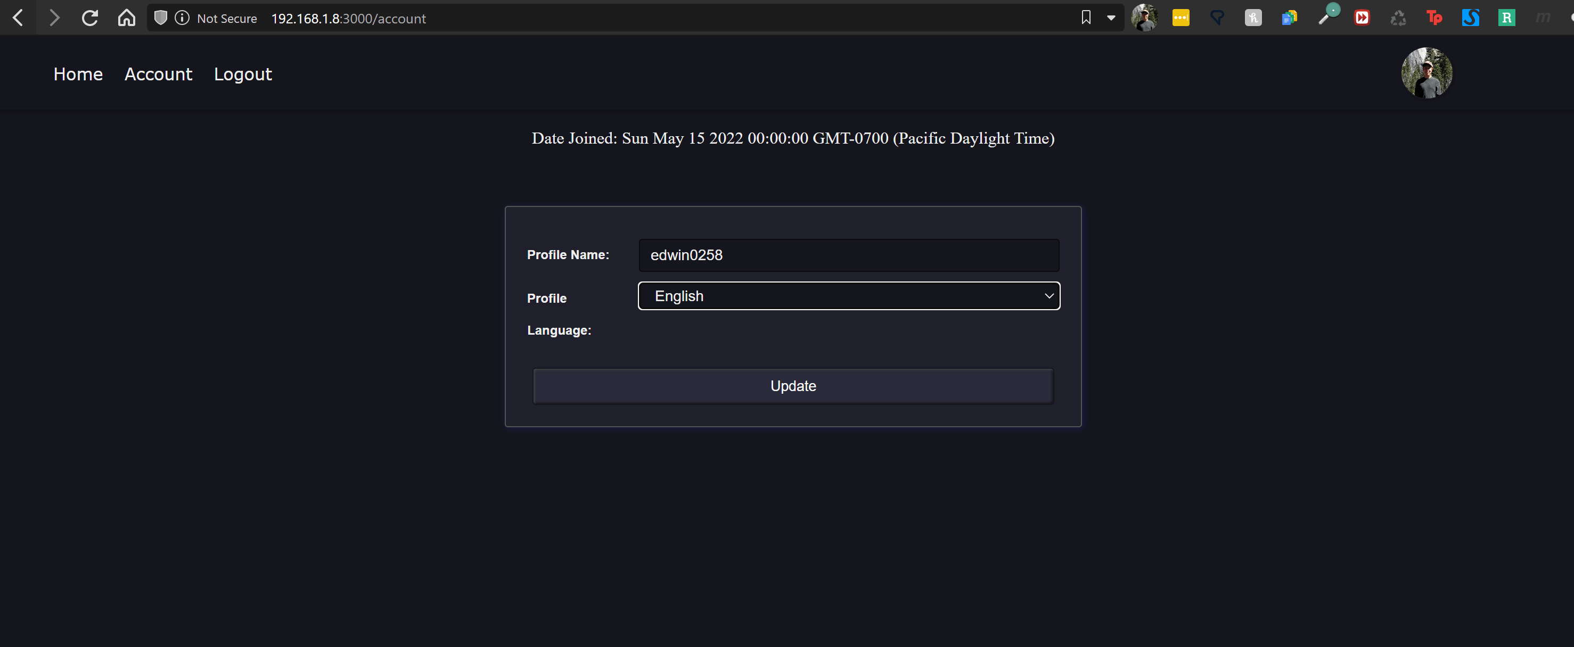This screenshot has width=1574, height=647.
Task: Click the Honey extension icon
Action: (1253, 18)
